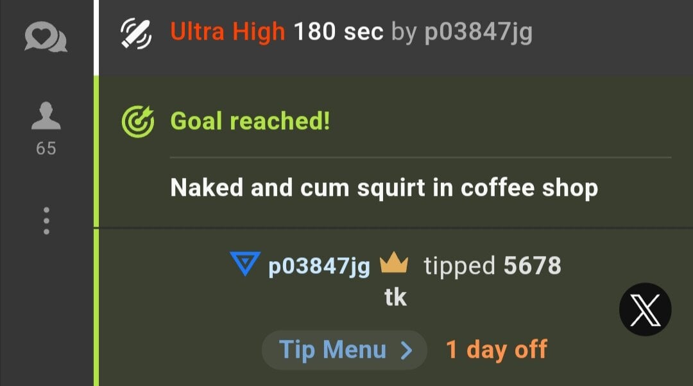Click the 'Goal reached!' heading
Screen dimensions: 693x386
[x=250, y=121]
